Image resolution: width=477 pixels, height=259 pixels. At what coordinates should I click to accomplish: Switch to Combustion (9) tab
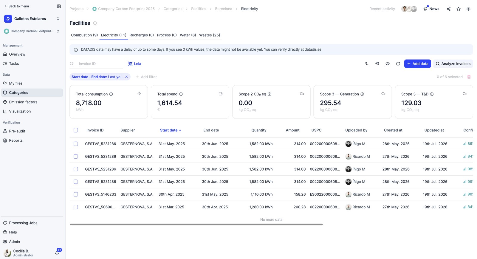84,35
